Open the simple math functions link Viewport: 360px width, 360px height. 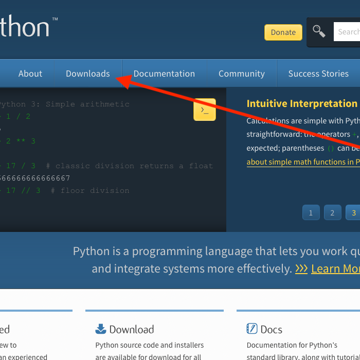(303, 162)
